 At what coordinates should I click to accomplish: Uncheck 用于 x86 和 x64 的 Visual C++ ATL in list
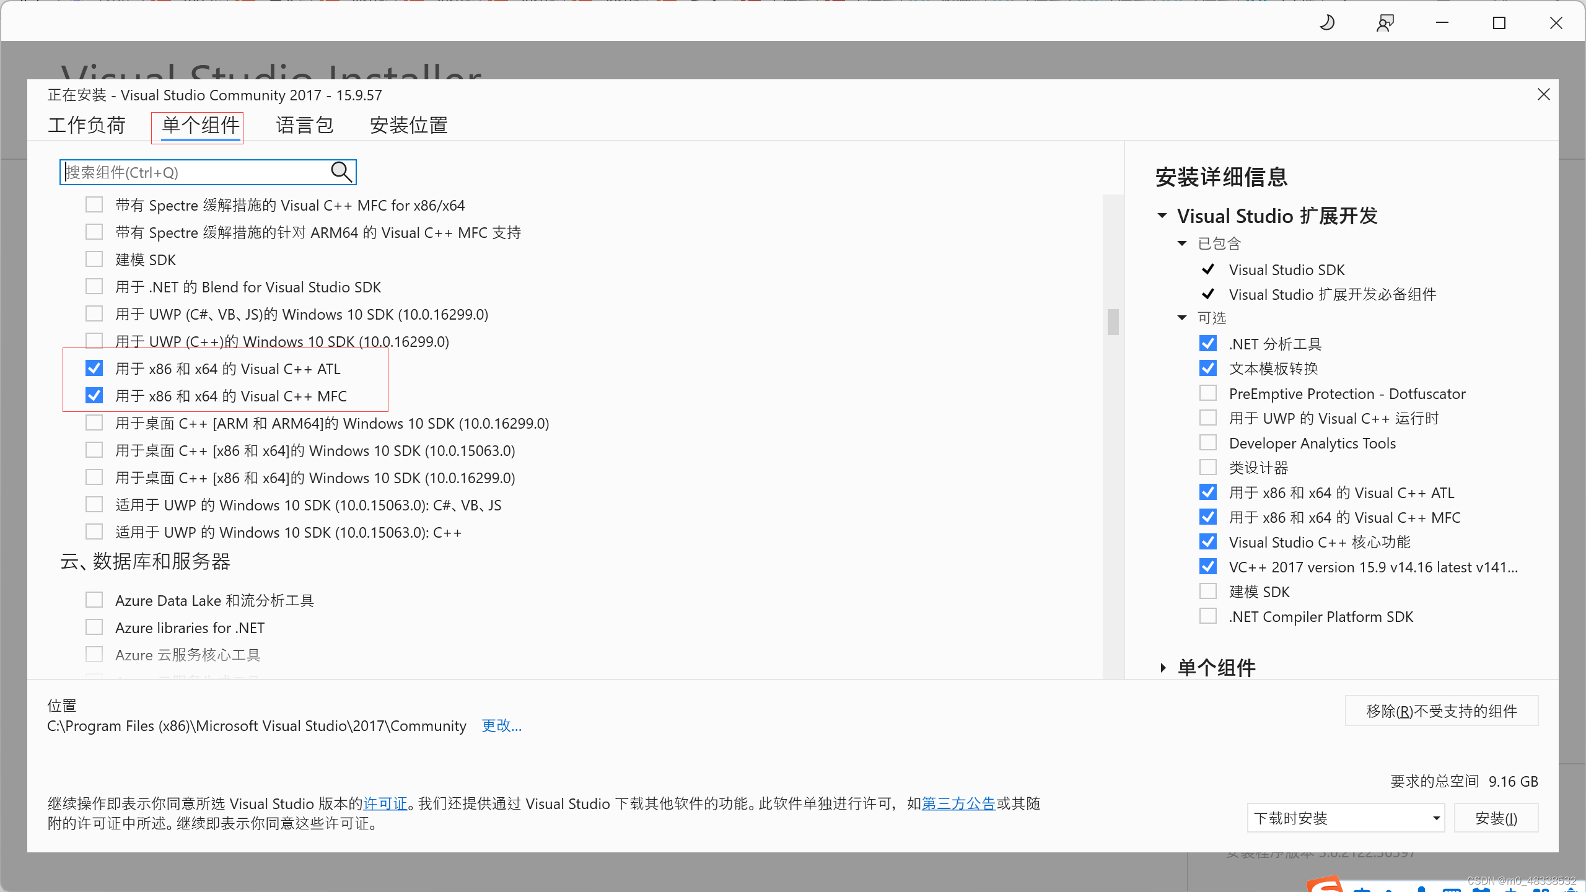click(94, 368)
